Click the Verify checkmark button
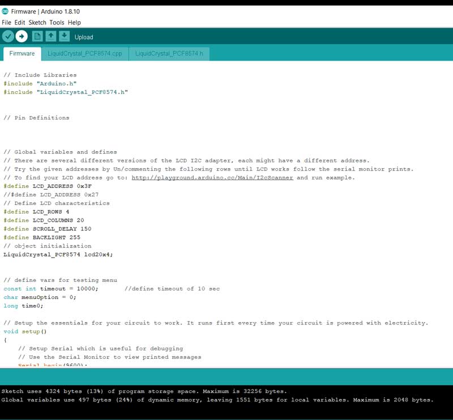Screen dimensions: 453x420 (x=8, y=36)
